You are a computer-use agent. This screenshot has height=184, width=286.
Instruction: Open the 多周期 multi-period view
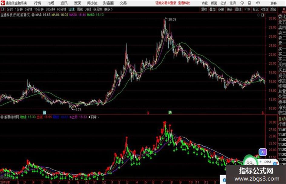(98, 9)
